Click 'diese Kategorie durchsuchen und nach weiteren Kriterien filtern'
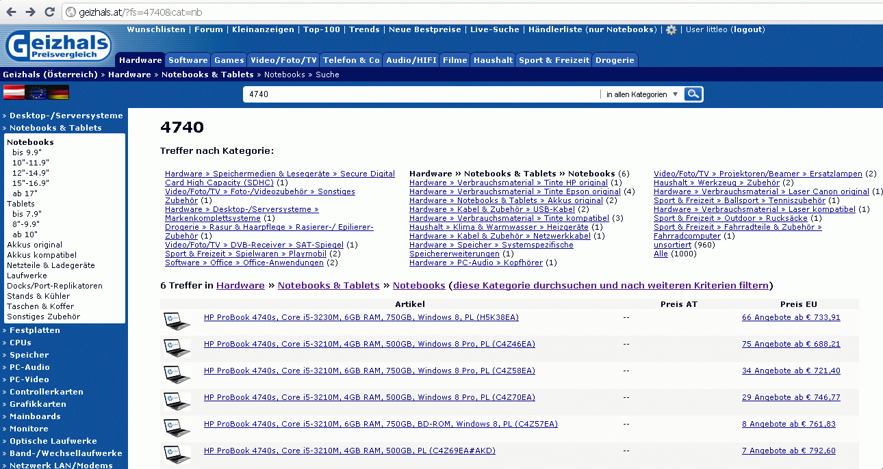The height and width of the screenshot is (469, 883). pyautogui.click(x=611, y=285)
